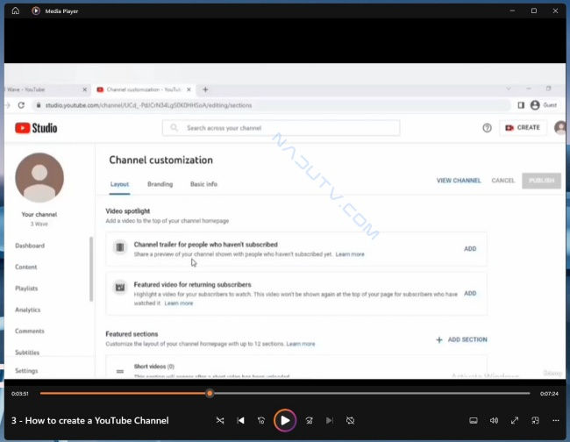
Task: Open a new browser tab
Action: point(205,89)
